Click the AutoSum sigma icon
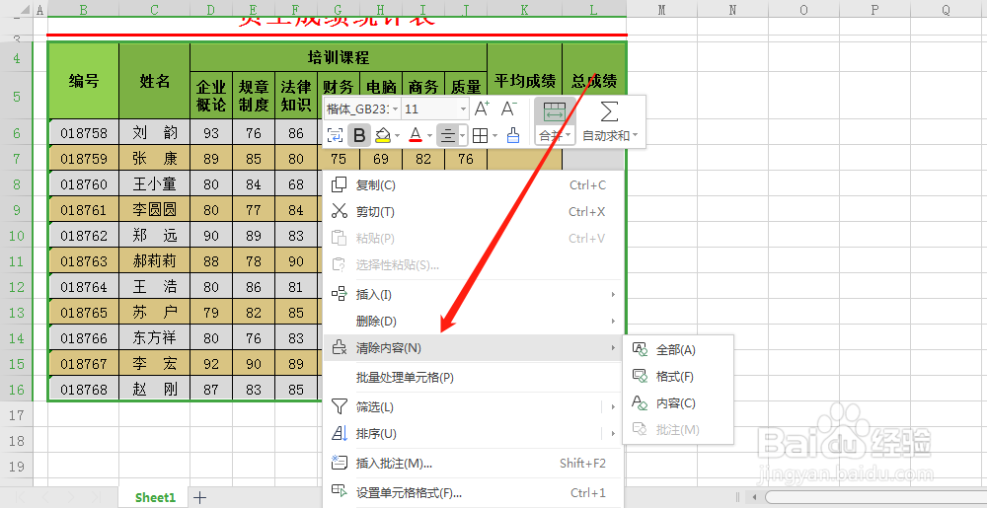 coord(608,111)
